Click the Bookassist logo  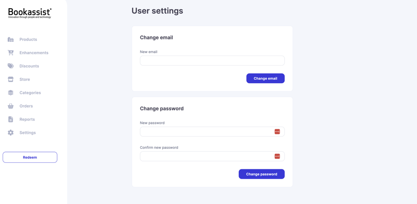(x=30, y=13)
